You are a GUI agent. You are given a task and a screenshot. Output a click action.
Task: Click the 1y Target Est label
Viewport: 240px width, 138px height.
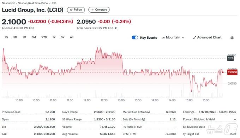[191, 134]
